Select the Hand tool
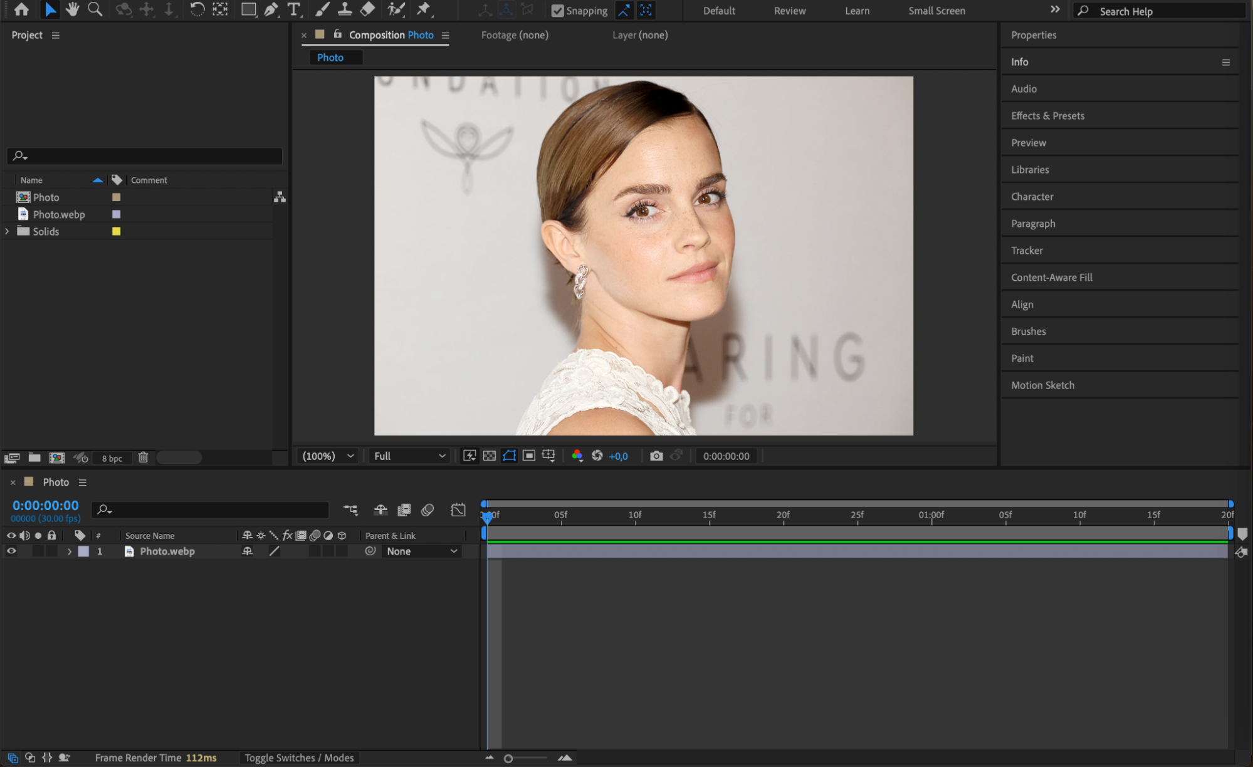 coord(73,9)
